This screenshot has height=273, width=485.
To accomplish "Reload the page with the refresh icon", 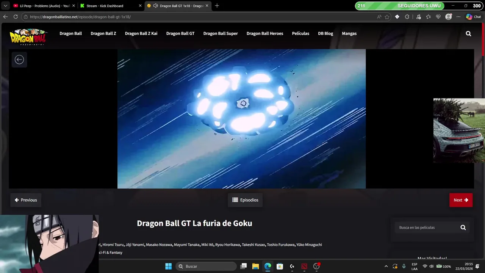I will [x=16, y=17].
